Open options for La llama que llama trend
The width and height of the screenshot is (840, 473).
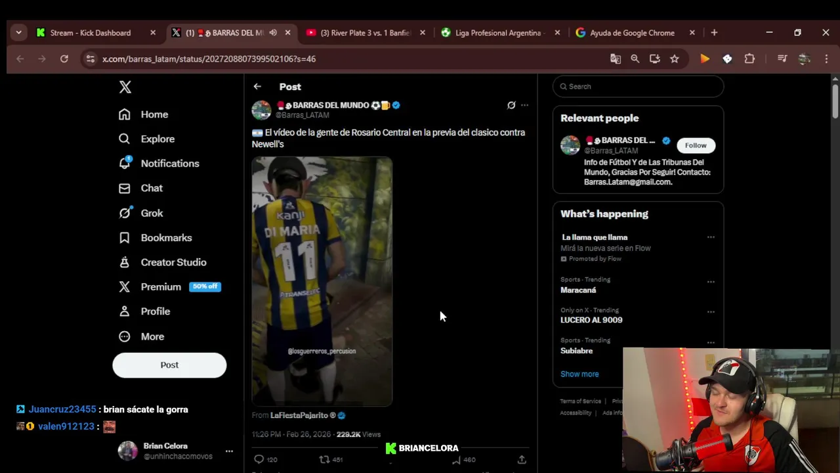point(711,237)
